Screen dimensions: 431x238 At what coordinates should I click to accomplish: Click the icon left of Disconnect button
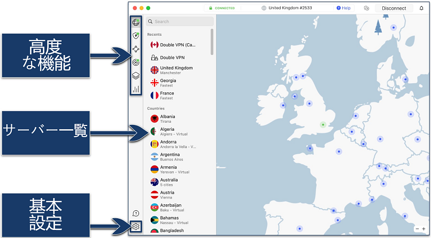pyautogui.click(x=366, y=8)
